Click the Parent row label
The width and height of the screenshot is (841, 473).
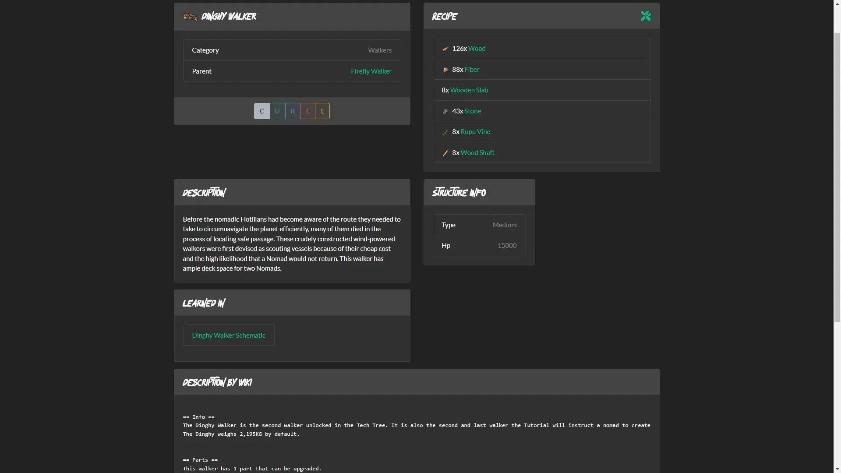click(201, 71)
